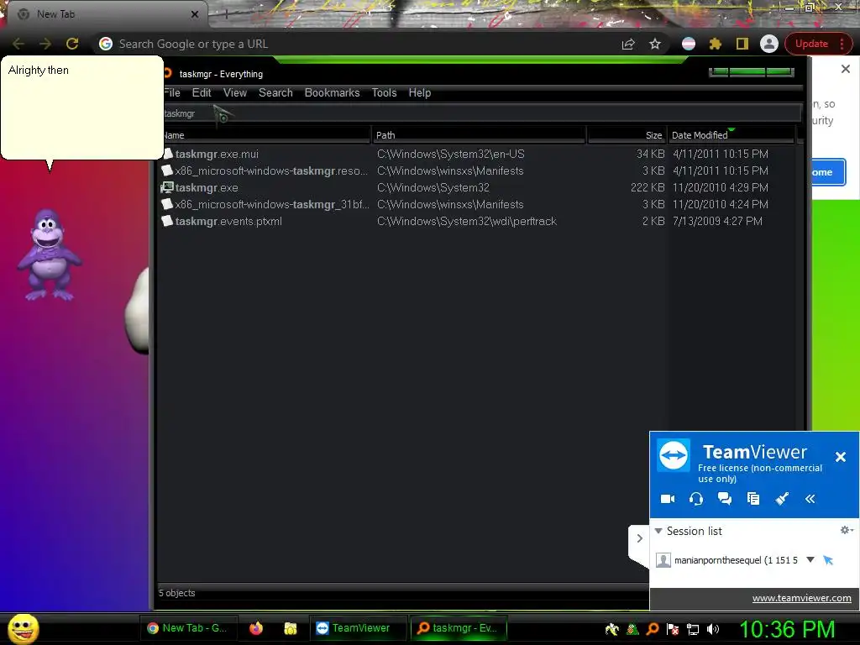Click the Chrome Update button
This screenshot has height=645, width=860.
(811, 44)
